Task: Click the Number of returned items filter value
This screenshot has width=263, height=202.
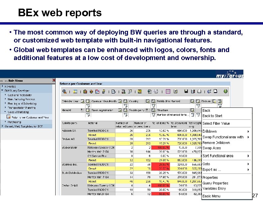Action: pyautogui.click(x=173, y=115)
